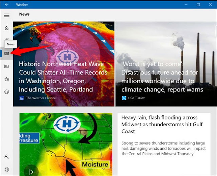Open Heavy rain flash flooding article headline

pyautogui.click(x=162, y=124)
